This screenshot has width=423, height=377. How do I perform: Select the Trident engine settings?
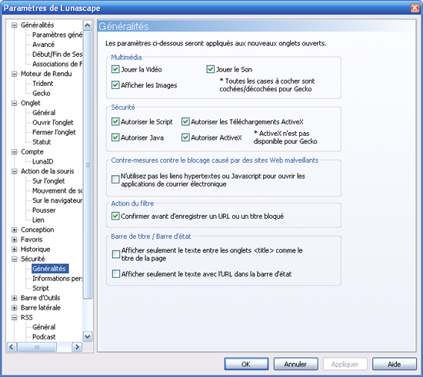click(x=42, y=84)
